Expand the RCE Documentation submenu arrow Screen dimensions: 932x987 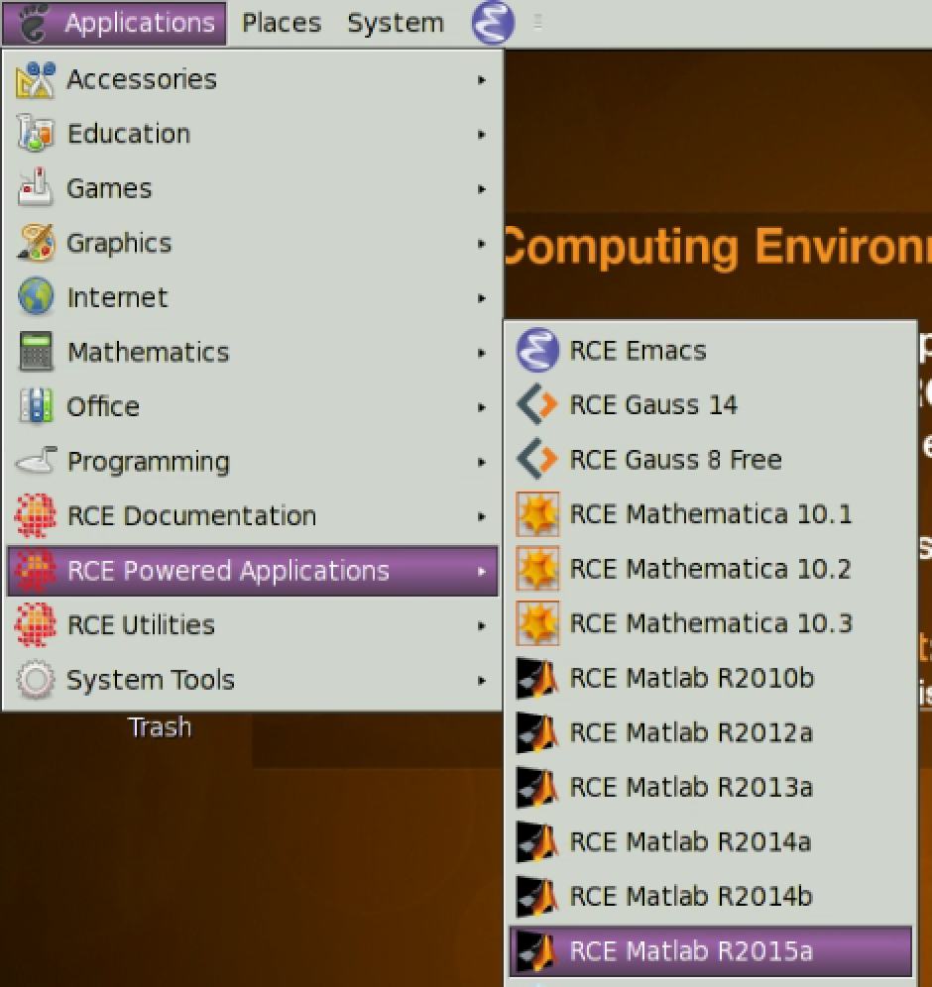pyautogui.click(x=482, y=516)
